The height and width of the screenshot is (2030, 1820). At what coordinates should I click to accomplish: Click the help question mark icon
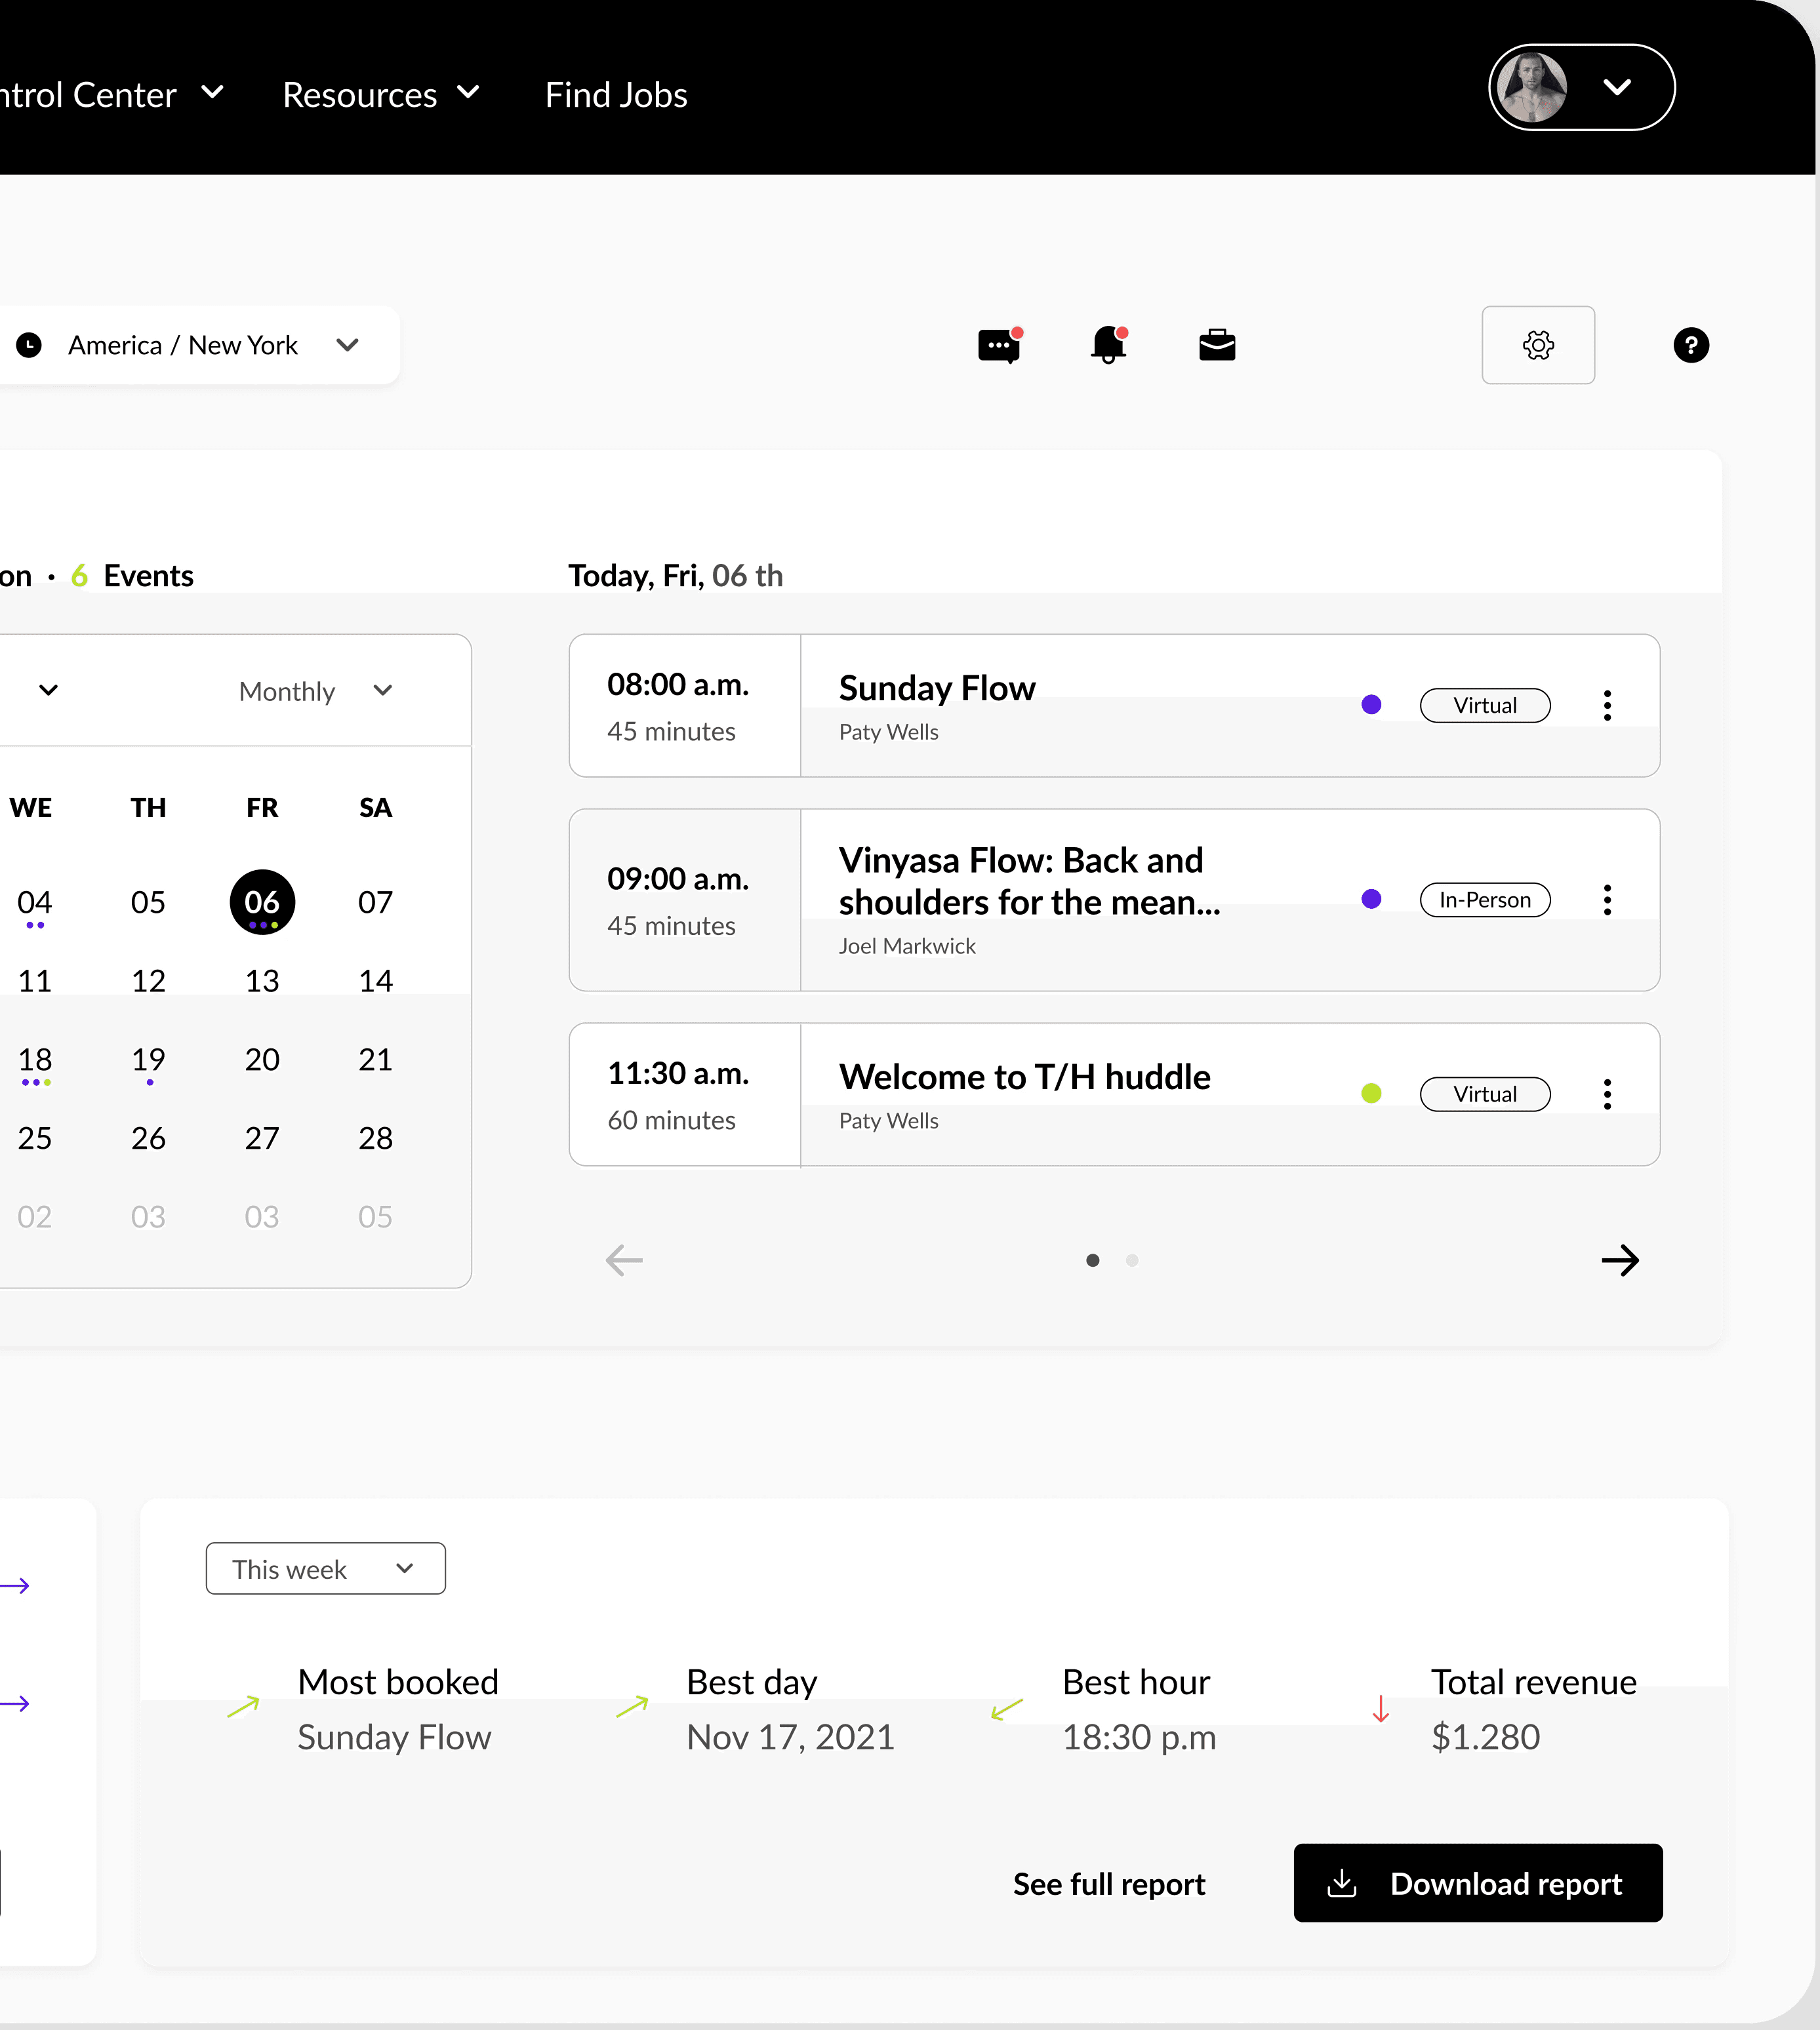click(1690, 346)
